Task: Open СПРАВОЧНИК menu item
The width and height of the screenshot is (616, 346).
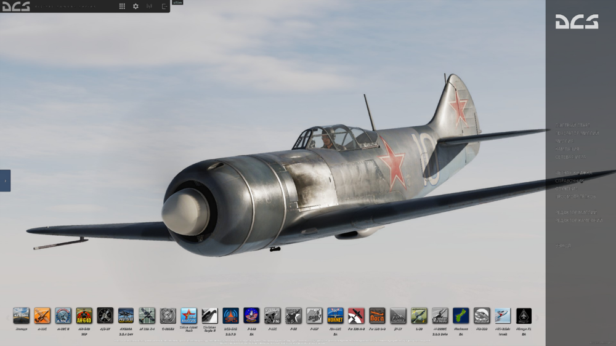Action: coord(569,180)
